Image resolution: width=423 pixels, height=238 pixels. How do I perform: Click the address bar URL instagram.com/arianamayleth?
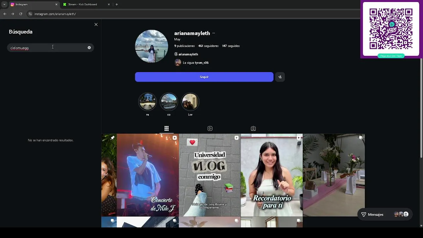coord(55,14)
